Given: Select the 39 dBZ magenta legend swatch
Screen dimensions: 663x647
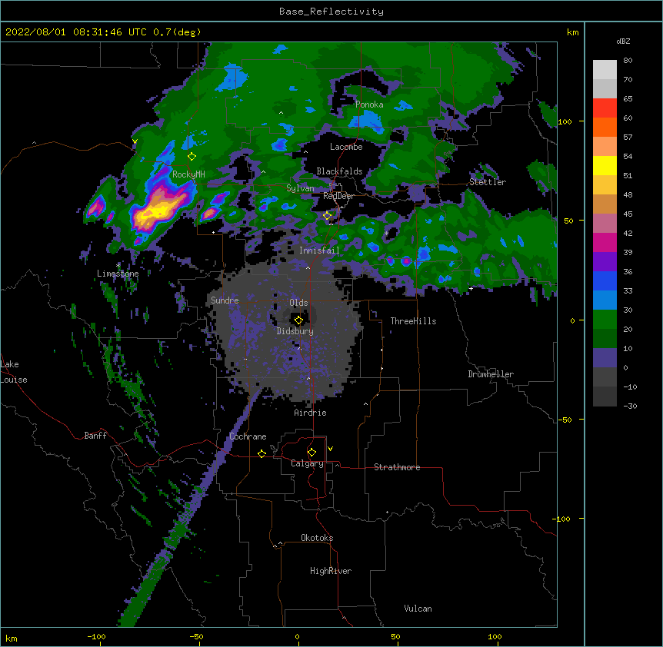Looking at the screenshot, I should point(605,242).
